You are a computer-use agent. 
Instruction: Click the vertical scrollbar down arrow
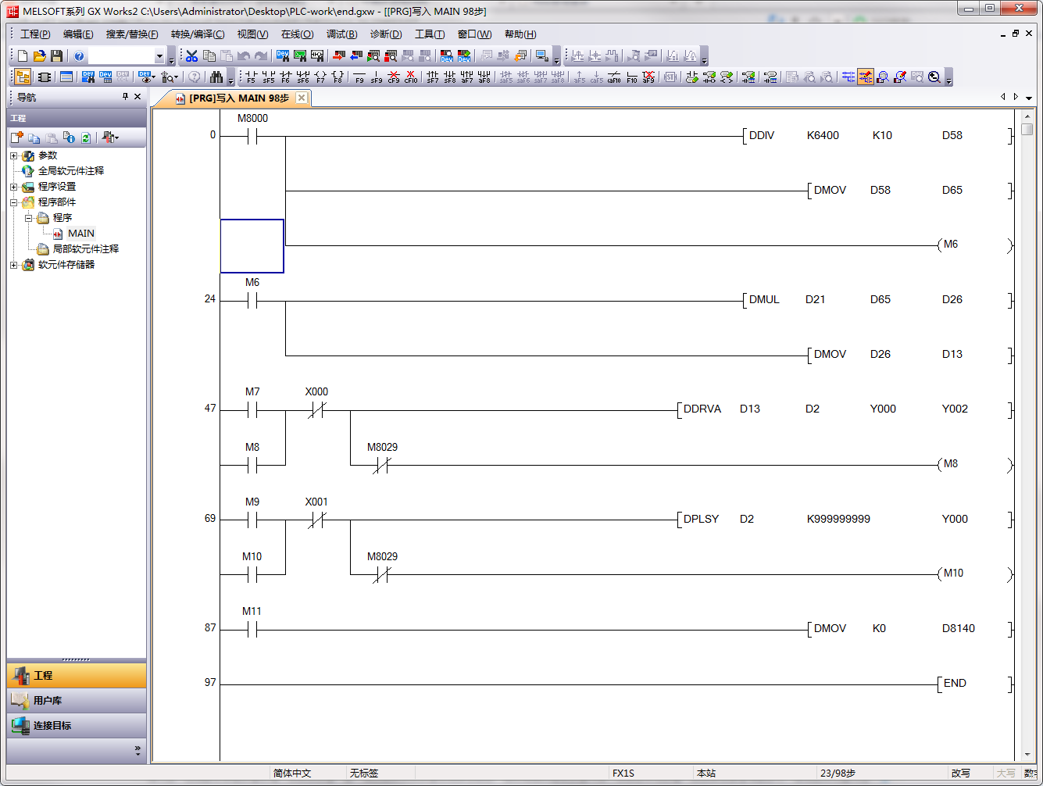pos(1027,755)
